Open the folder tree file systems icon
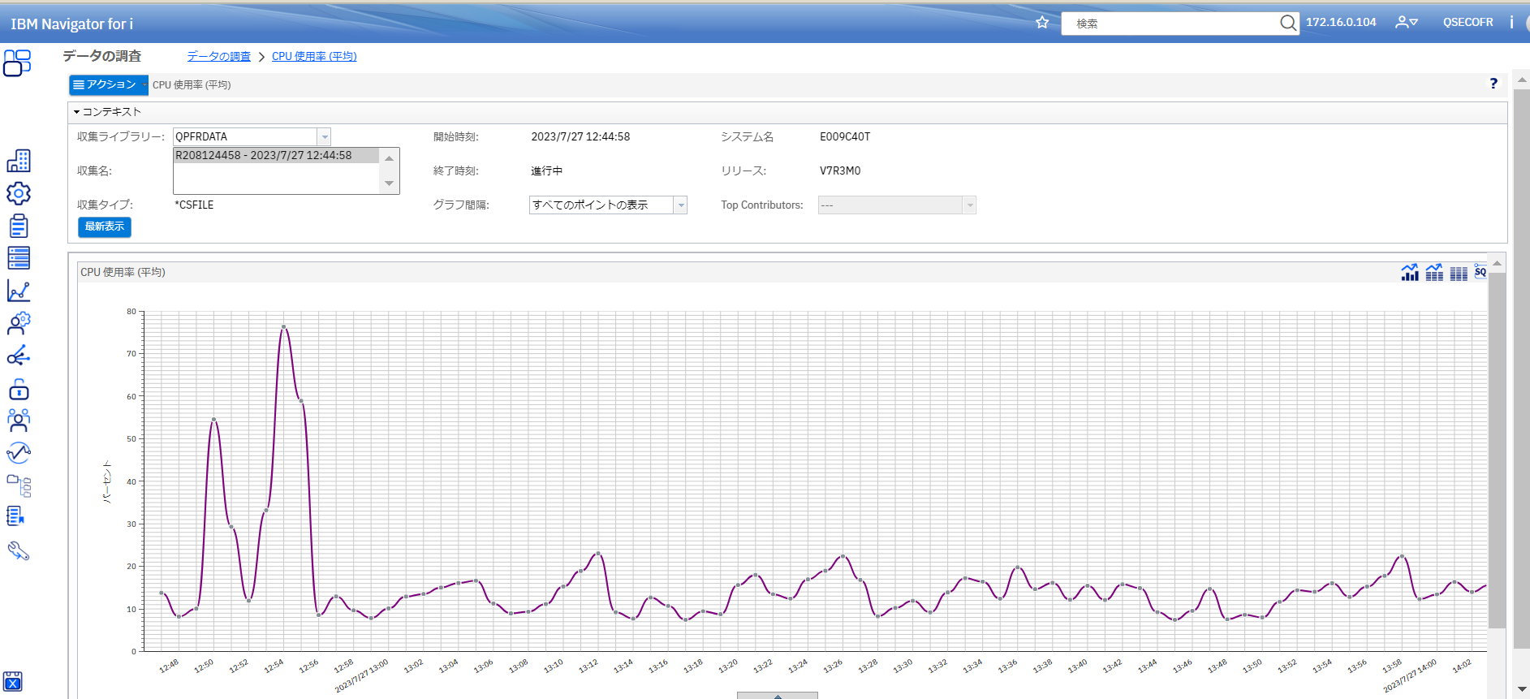The width and height of the screenshot is (1530, 699). (19, 485)
